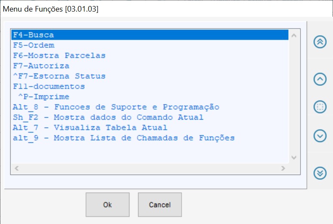This screenshot has width=333, height=224.
Task: Jump to first item with double-up chevron
Action: pos(320,42)
